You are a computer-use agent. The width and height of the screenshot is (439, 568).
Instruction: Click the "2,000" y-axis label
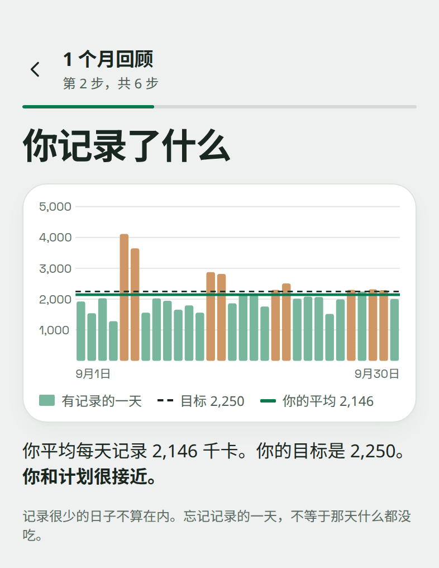[55, 299]
